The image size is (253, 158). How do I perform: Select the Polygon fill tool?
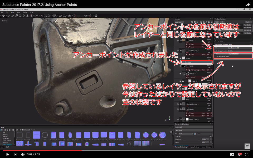20,16
